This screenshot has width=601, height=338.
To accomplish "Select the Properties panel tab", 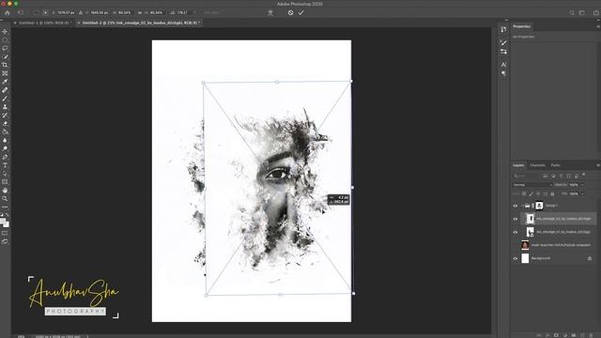I will point(522,26).
